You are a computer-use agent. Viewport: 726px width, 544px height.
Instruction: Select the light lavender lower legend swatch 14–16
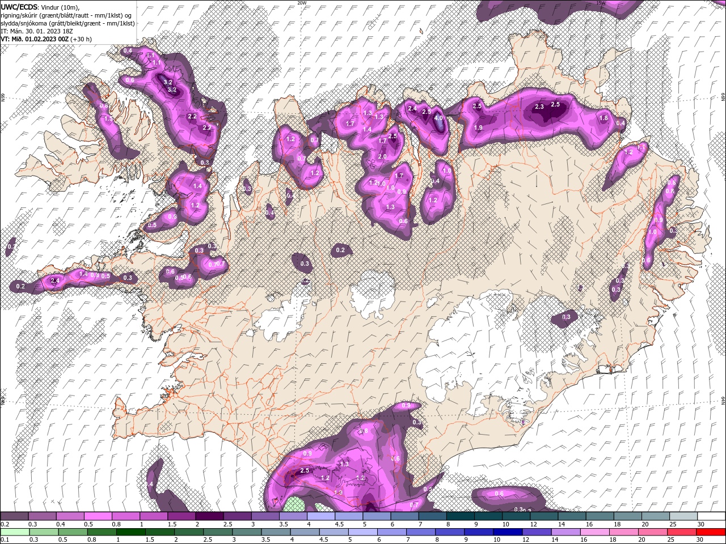coord(566,532)
